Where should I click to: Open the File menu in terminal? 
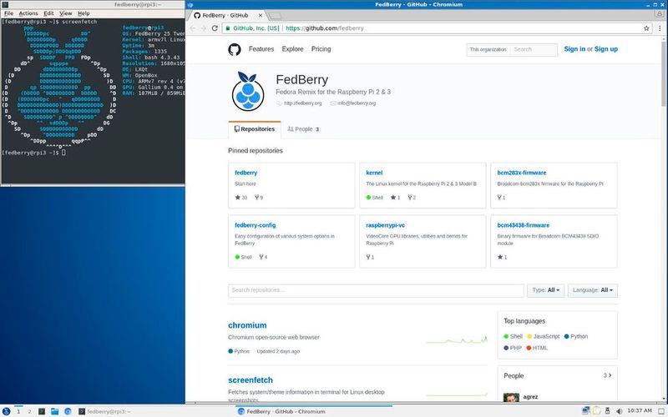[8, 13]
